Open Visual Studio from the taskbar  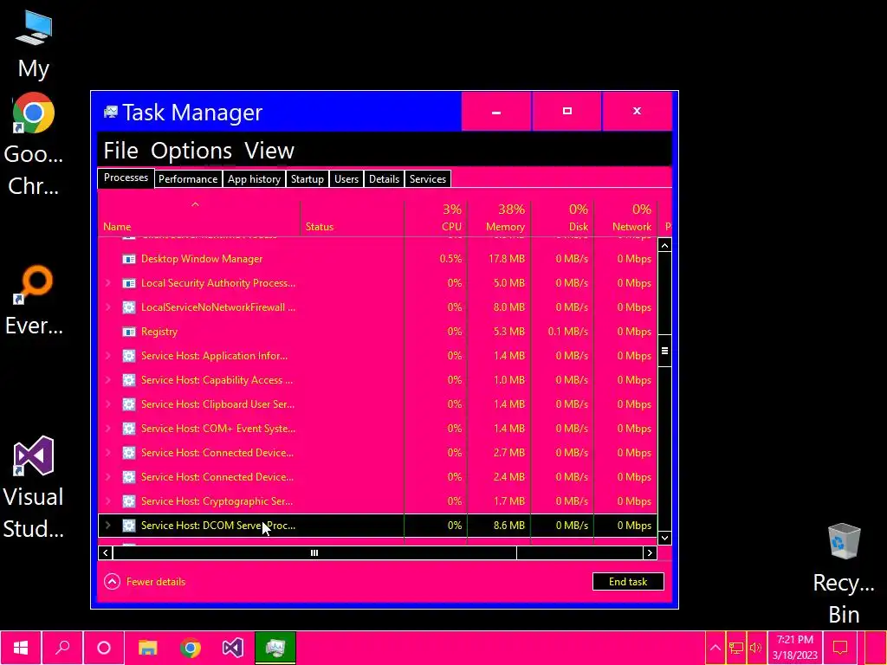[232, 648]
